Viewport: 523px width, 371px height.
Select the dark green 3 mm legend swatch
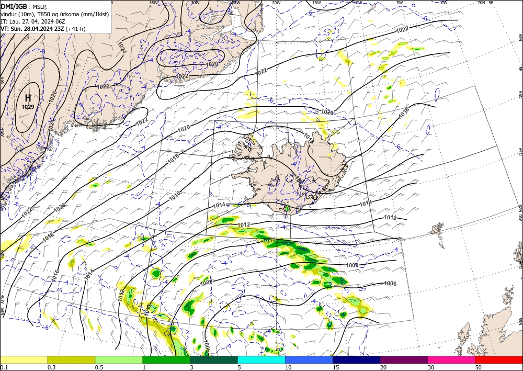click(x=214, y=360)
